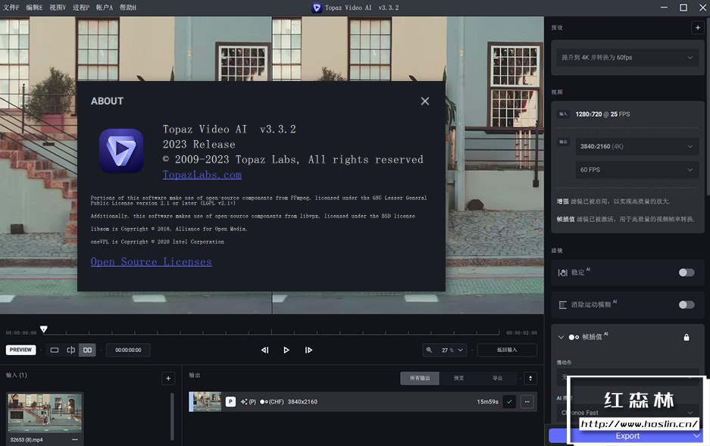Click the timeline playhead marker
This screenshot has height=446, width=710.
(43, 329)
